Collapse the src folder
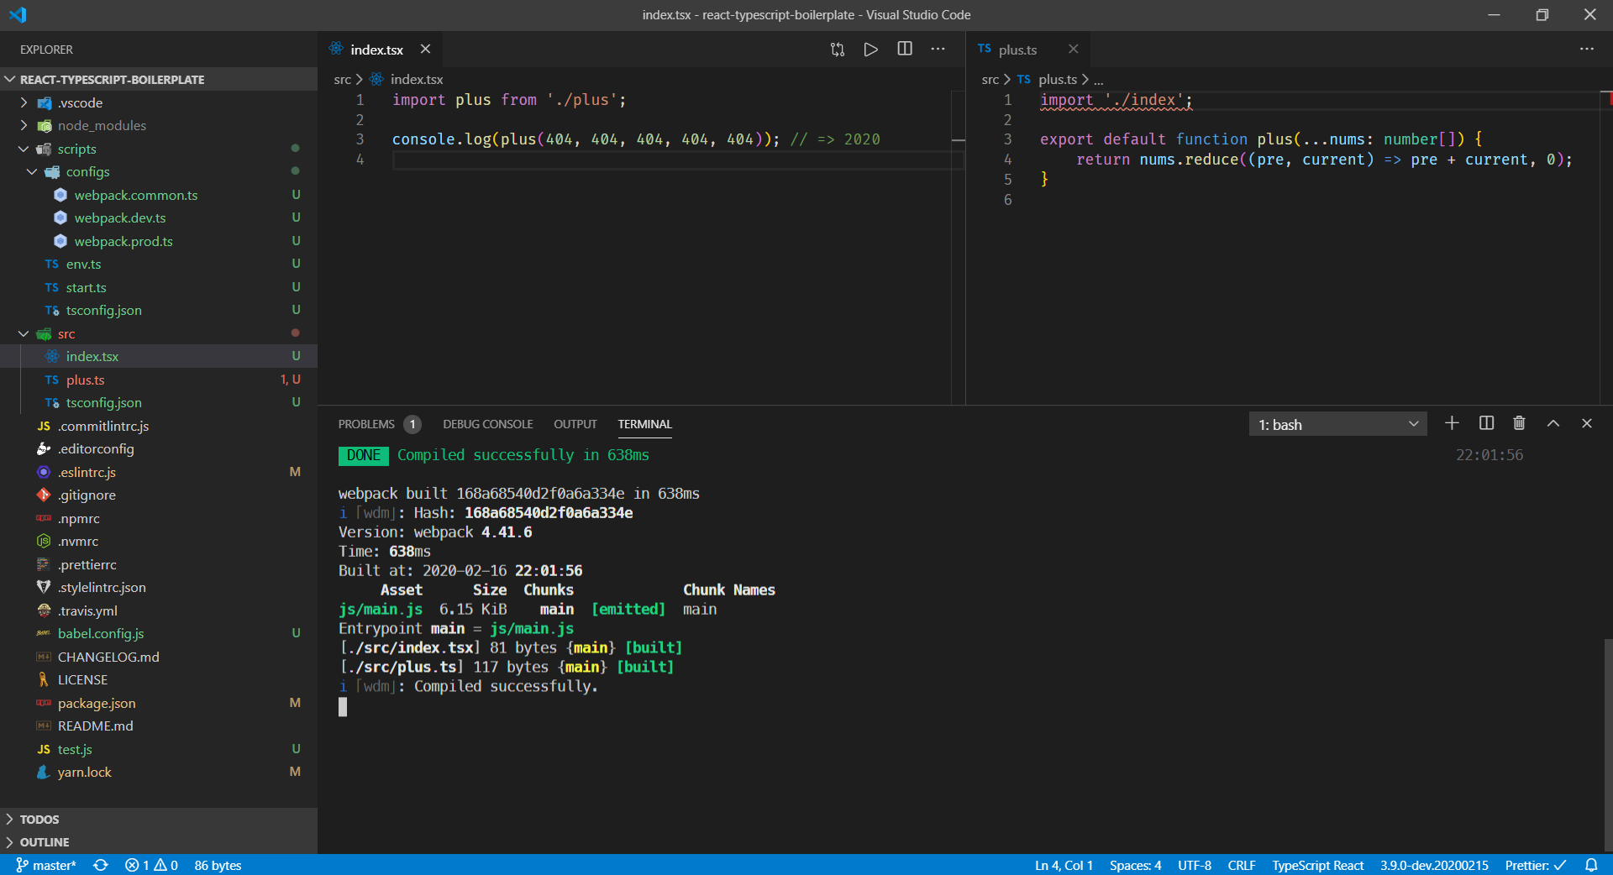Screen dimensions: 1613x875 point(159,333)
